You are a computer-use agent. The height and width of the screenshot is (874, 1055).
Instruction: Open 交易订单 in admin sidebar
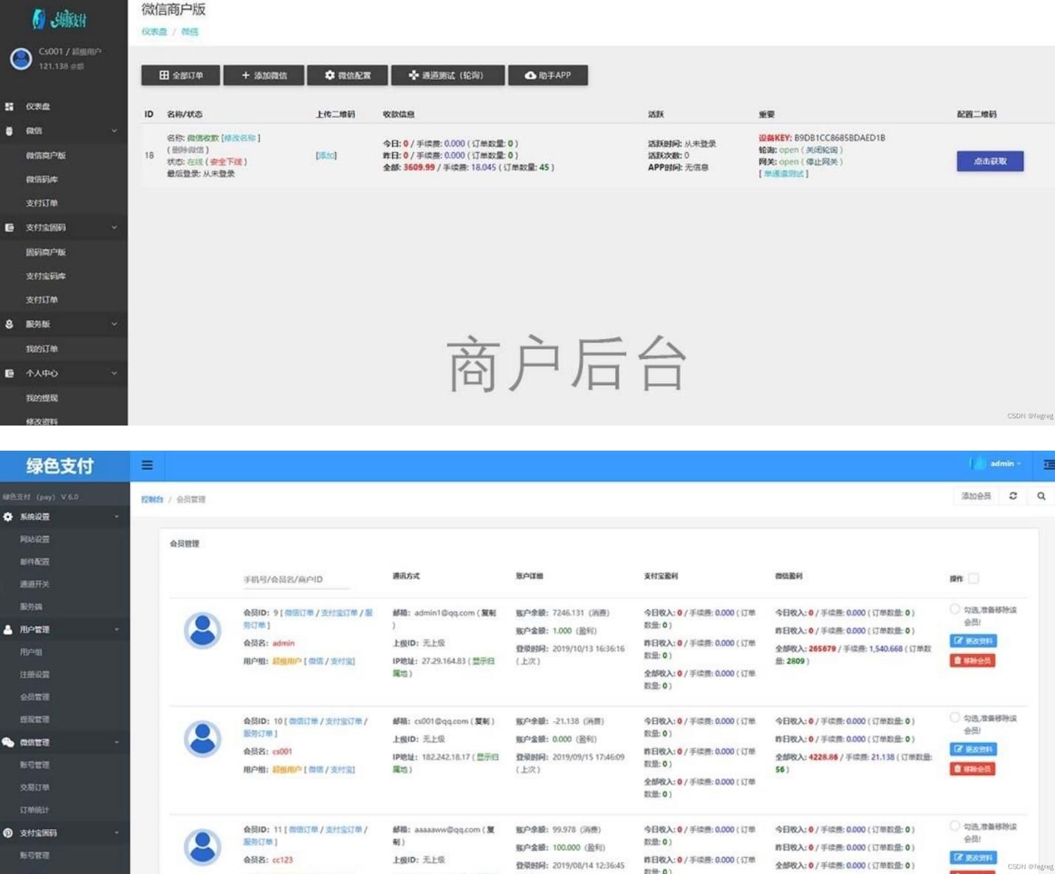pyautogui.click(x=35, y=788)
